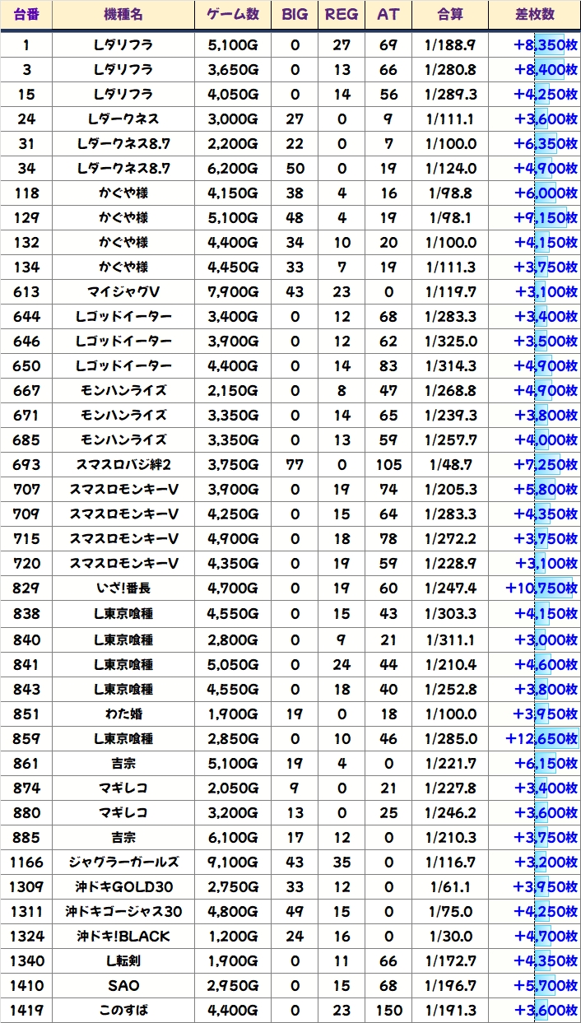Click マギレコ in row 874

[123, 788]
